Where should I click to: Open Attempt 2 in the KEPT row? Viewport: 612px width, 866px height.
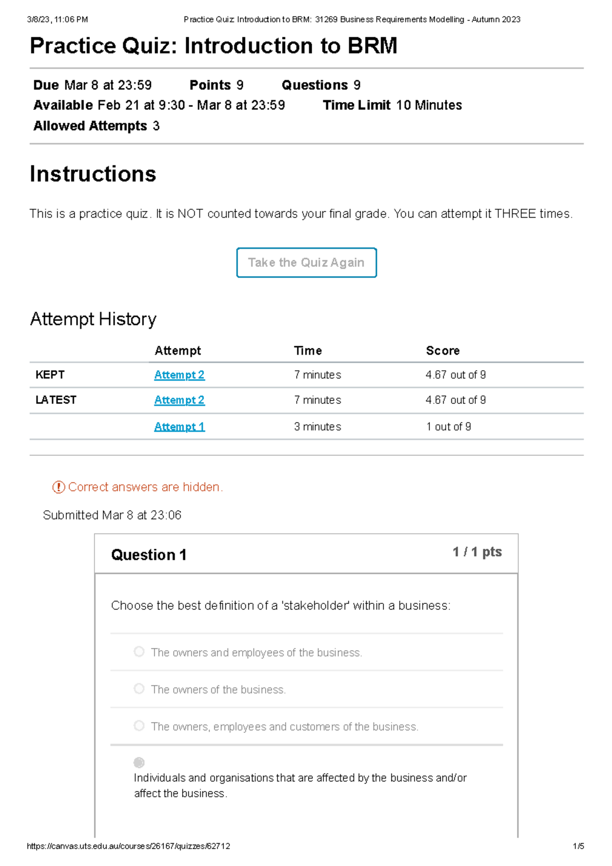(x=179, y=375)
